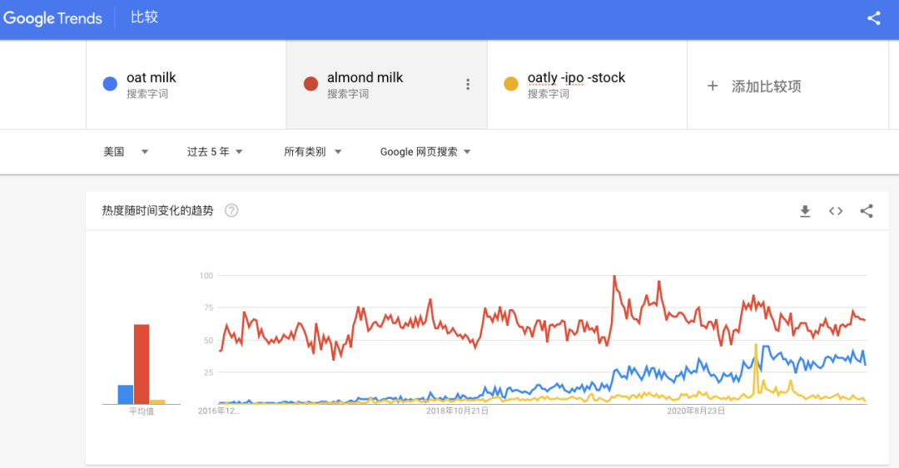The image size is (899, 468).
Task: Download the trend chart as CSV
Action: [x=805, y=211]
